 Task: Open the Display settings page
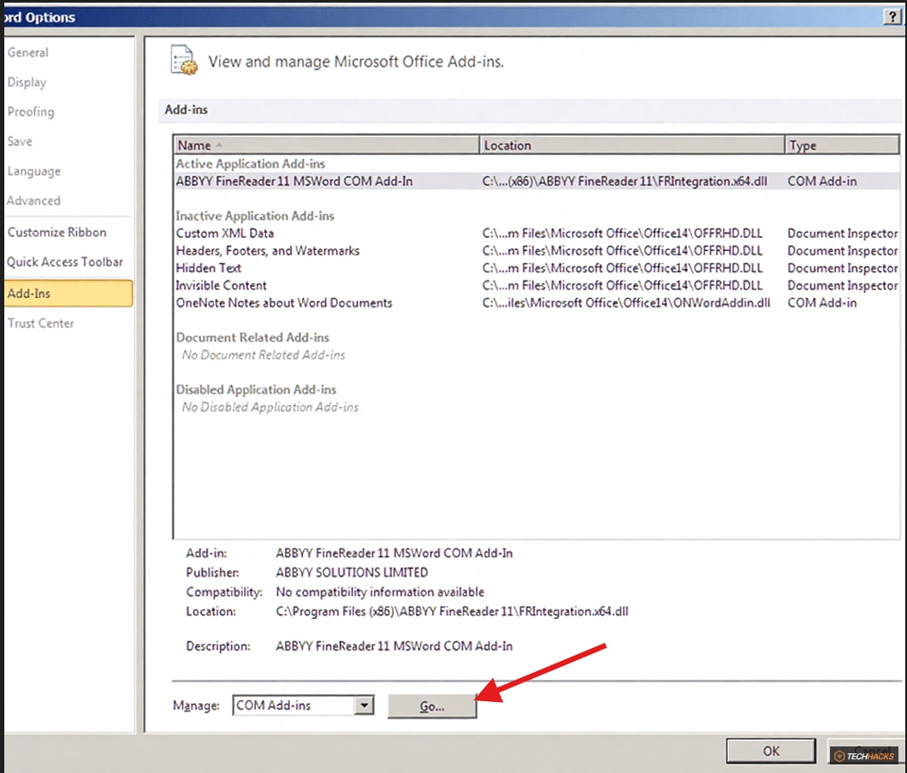27,82
